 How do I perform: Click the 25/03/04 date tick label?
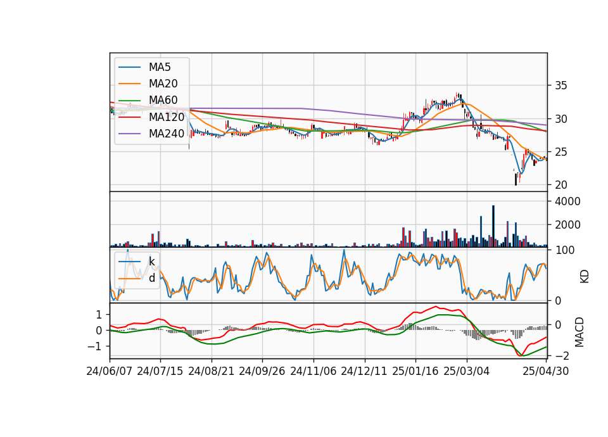467,371
